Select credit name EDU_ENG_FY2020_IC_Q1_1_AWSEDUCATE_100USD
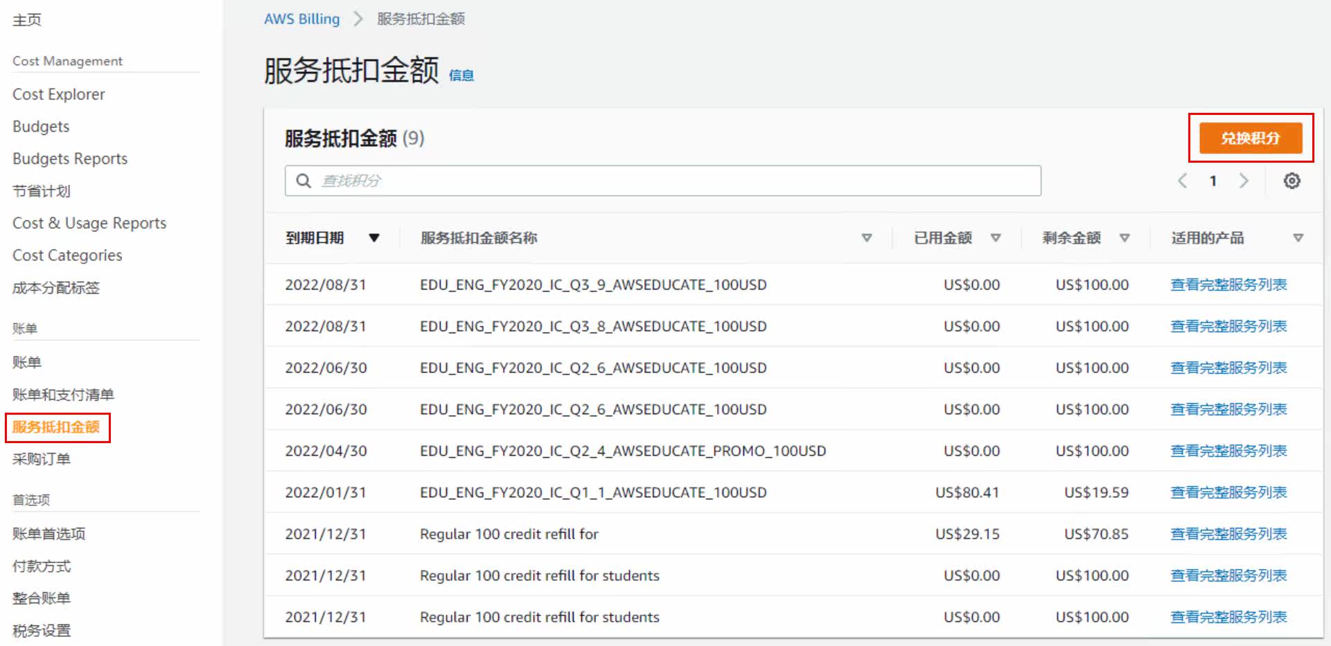The width and height of the screenshot is (1331, 646). tap(593, 492)
